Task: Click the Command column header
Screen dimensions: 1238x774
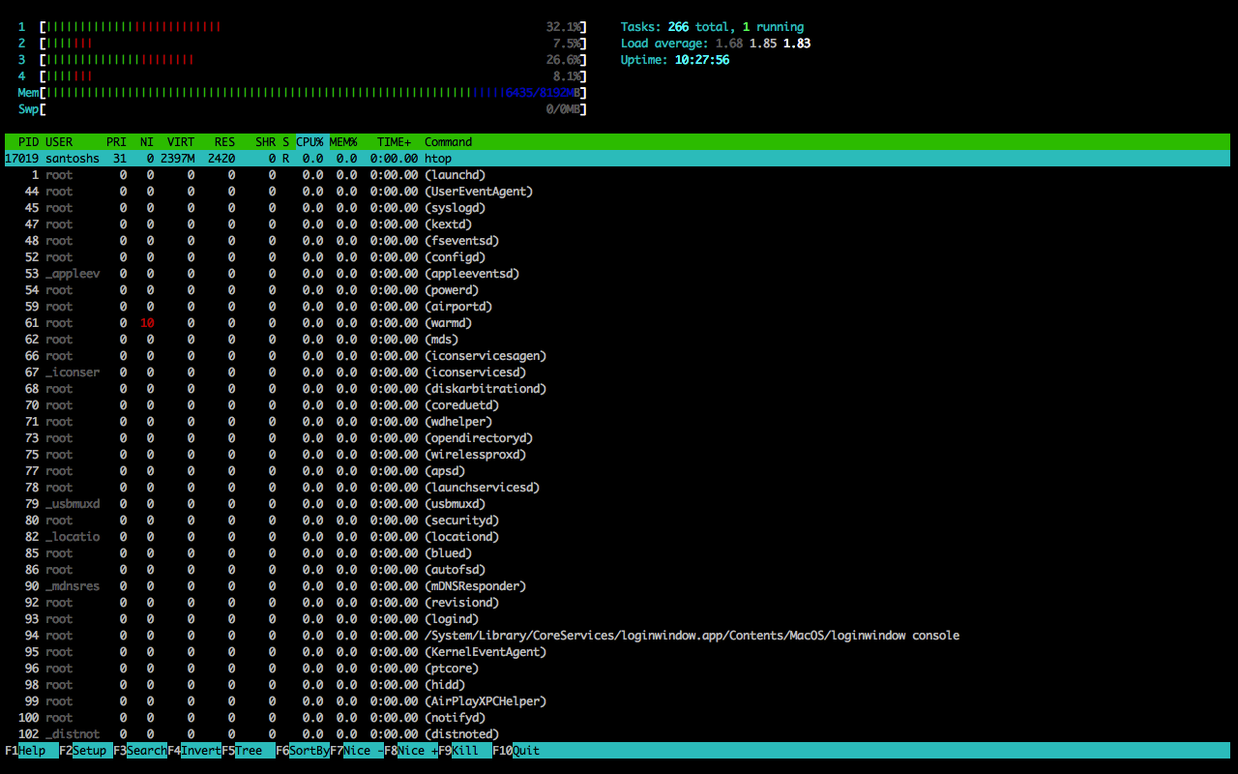Action: tap(448, 142)
